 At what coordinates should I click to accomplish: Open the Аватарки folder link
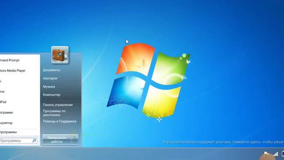(x=50, y=78)
